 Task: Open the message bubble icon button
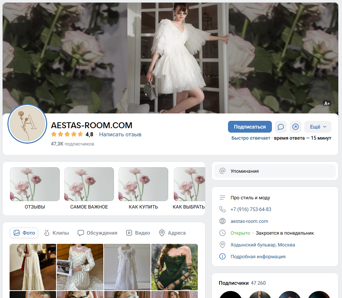[x=280, y=127]
